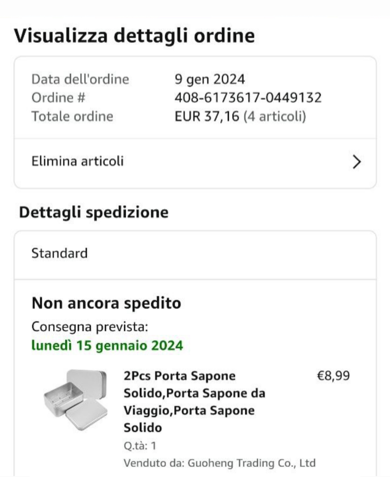Expand the Elimina articoli chevron arrow
This screenshot has height=477, width=390.
(x=357, y=162)
